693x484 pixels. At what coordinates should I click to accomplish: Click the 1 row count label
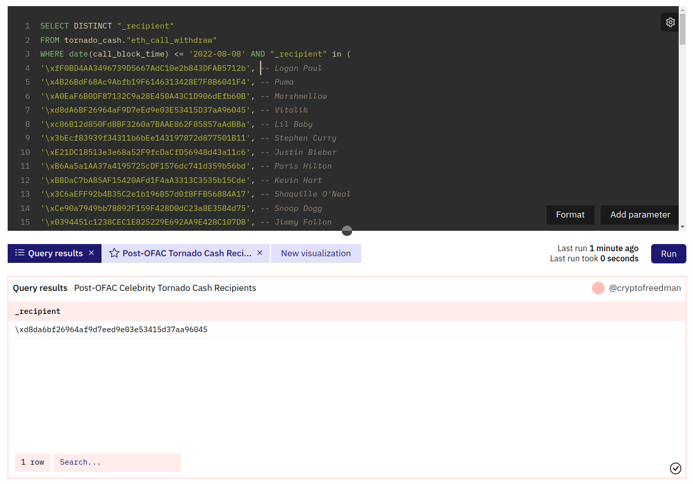[33, 463]
